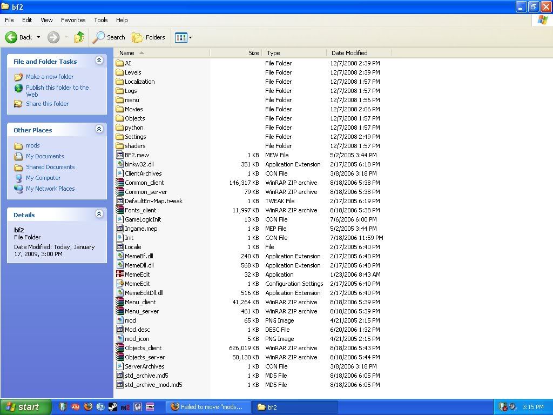553x415 pixels.
Task: Select the Common_client WinRAR archive icon
Action: pos(120,183)
